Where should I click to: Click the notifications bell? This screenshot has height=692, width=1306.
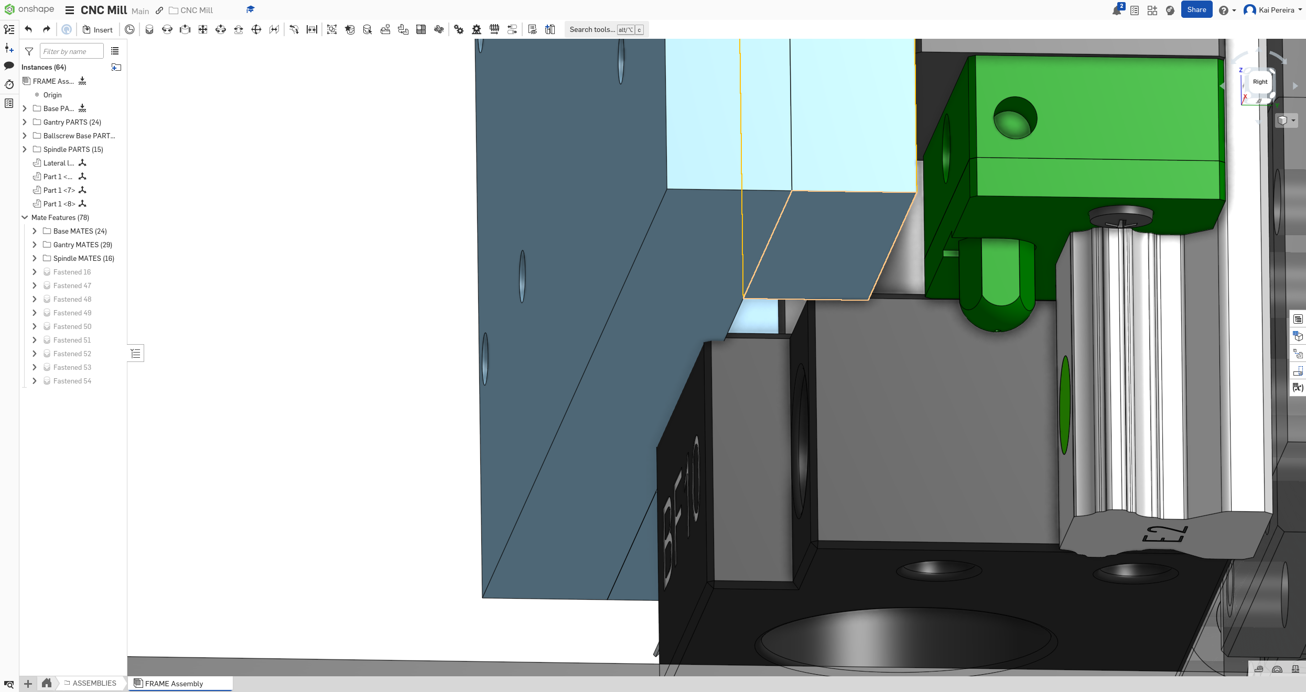(x=1117, y=10)
